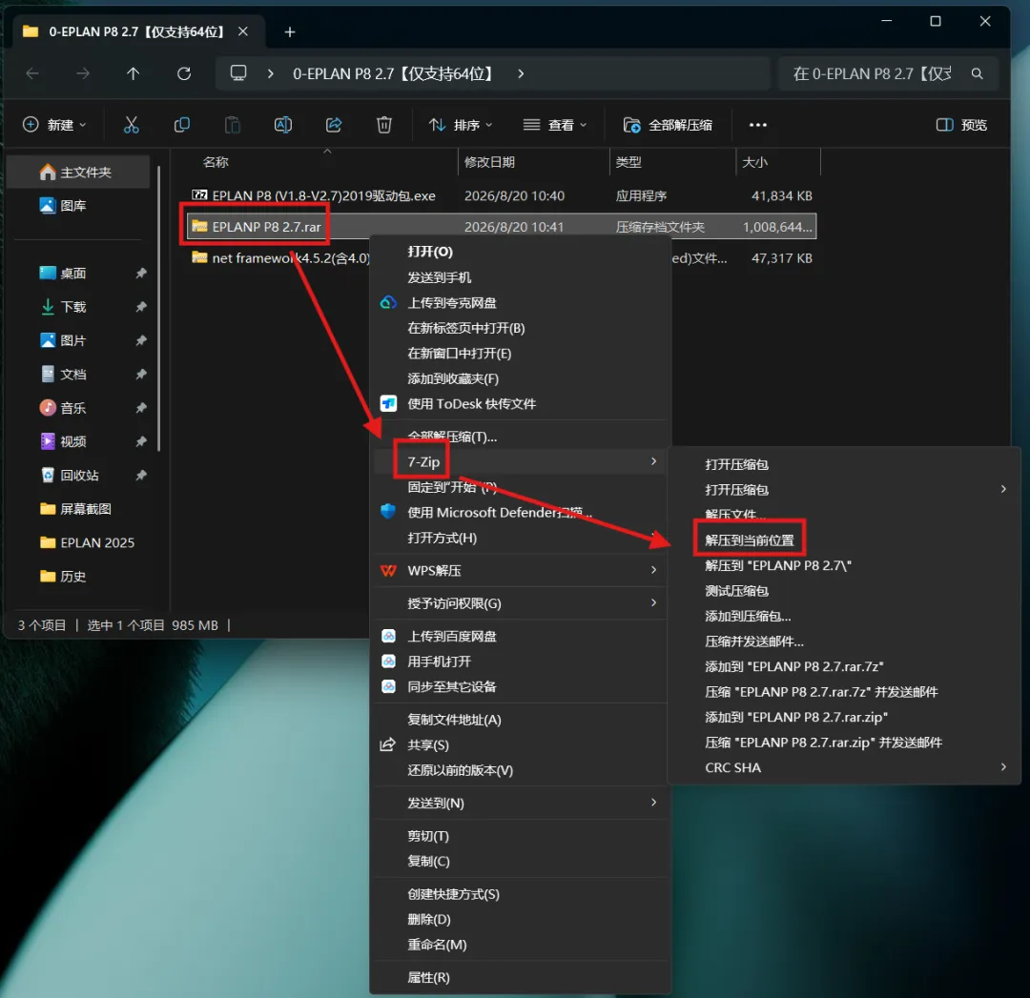
Task: Unpin 图片 with its pin icon
Action: (140, 340)
